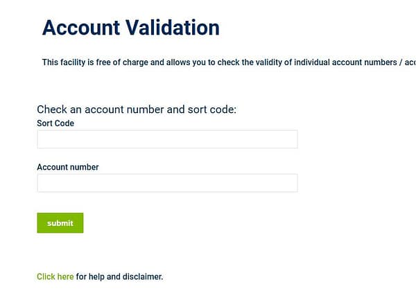416x291 pixels.
Task: Click the 'Account number' field label
Action: 68,167
